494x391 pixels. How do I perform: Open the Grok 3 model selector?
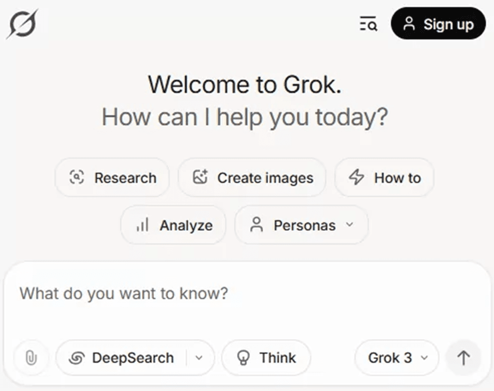pyautogui.click(x=397, y=357)
